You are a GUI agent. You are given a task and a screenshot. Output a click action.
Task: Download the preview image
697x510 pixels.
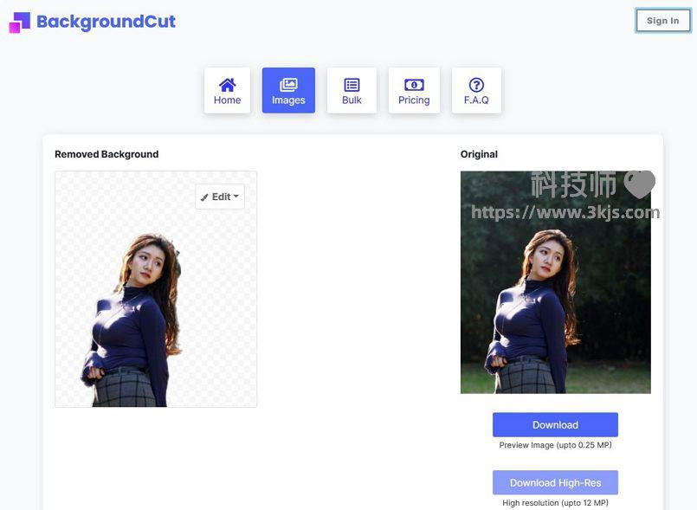point(555,424)
